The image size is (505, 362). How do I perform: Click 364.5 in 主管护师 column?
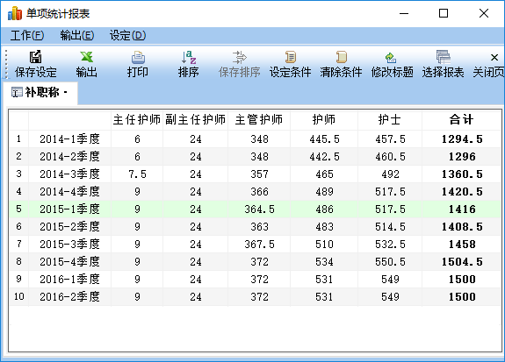(259, 209)
